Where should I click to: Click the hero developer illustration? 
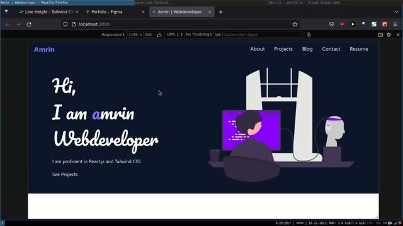[x=281, y=125]
